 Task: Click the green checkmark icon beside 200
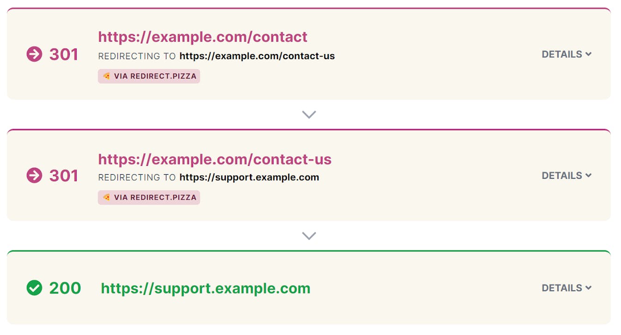34,288
